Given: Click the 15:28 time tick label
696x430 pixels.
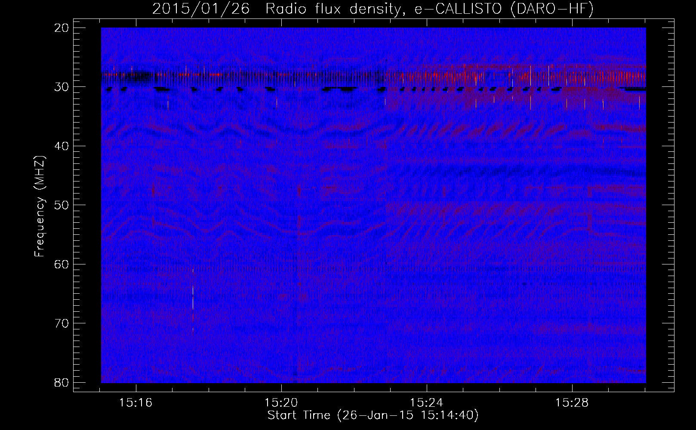Looking at the screenshot, I should pos(572,403).
